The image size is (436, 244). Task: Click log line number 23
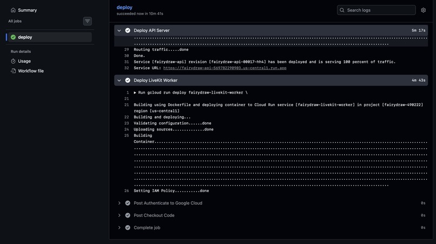[x=127, y=123]
